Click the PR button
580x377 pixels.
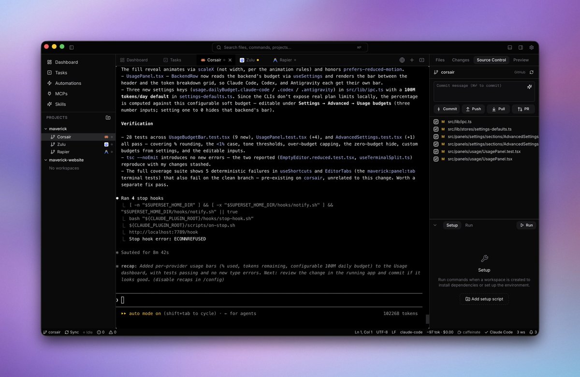coord(523,109)
